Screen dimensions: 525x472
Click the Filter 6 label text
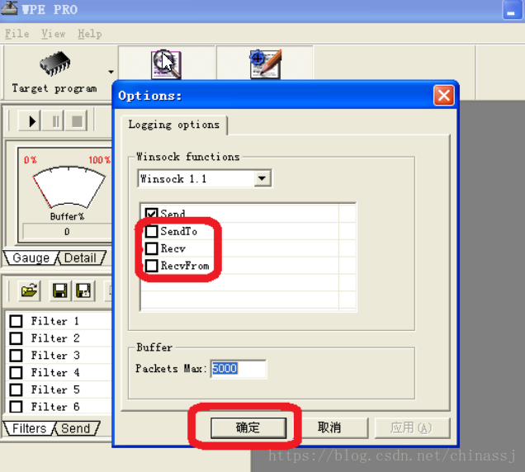(55, 407)
